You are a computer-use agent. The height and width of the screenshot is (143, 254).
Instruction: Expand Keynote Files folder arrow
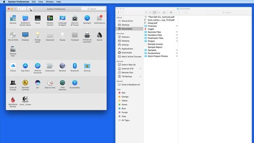click(177, 32)
